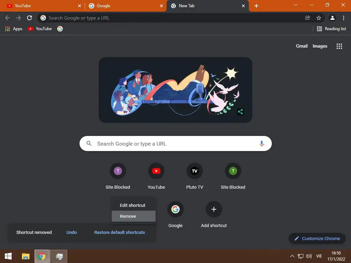
Task: Undo the shortcut removal
Action: (72, 233)
